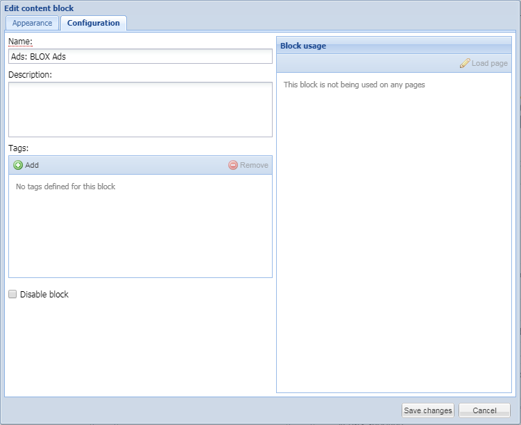Click the Block usage panel header

[x=393, y=46]
